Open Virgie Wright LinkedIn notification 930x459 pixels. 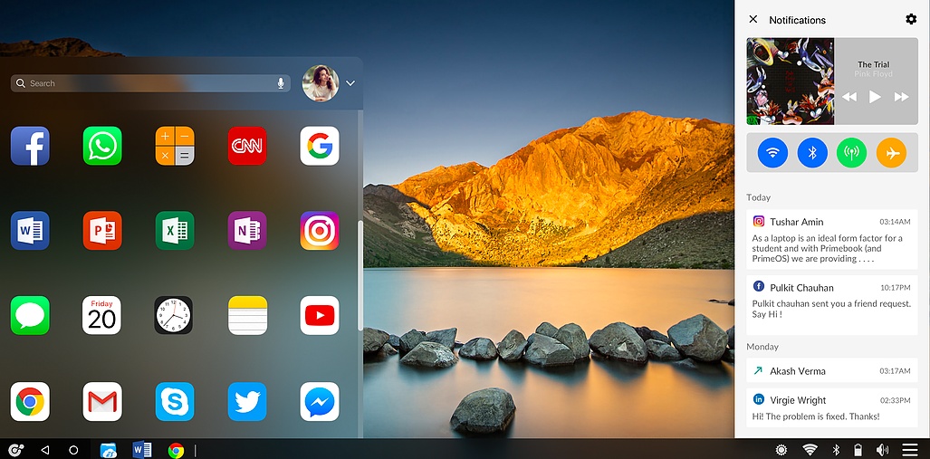coord(831,407)
